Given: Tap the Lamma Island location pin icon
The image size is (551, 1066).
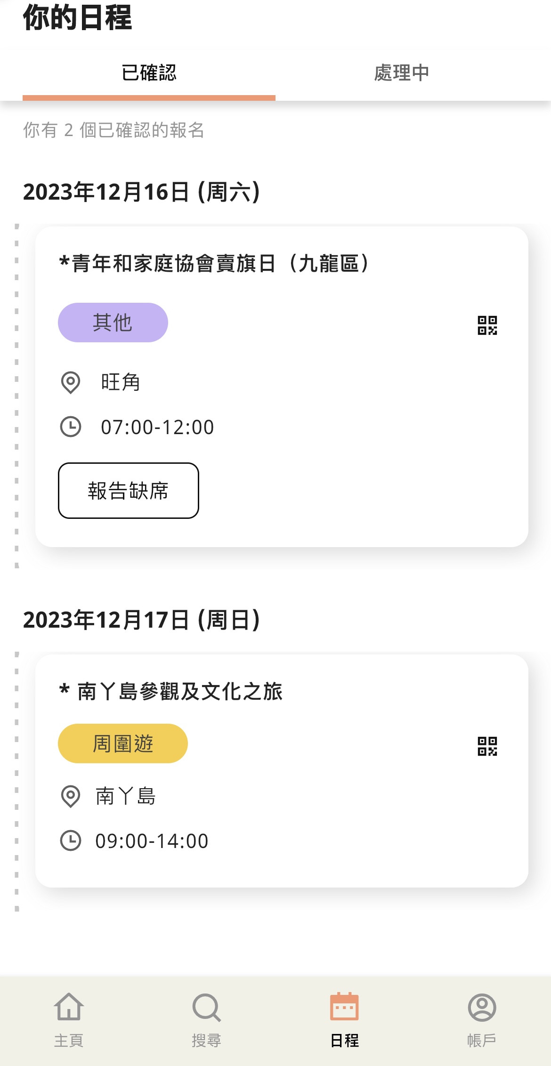Looking at the screenshot, I should (71, 797).
